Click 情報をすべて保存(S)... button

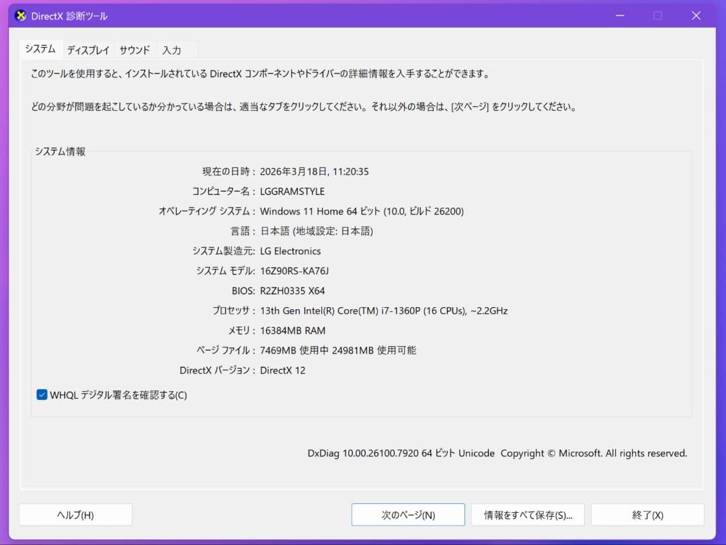coord(528,515)
